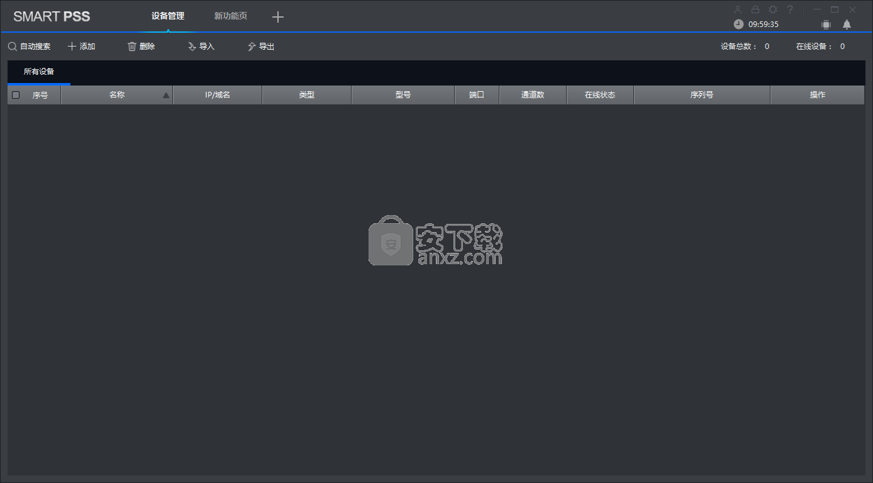Open settings via the gear icon
Image resolution: width=873 pixels, height=483 pixels.
coord(773,9)
